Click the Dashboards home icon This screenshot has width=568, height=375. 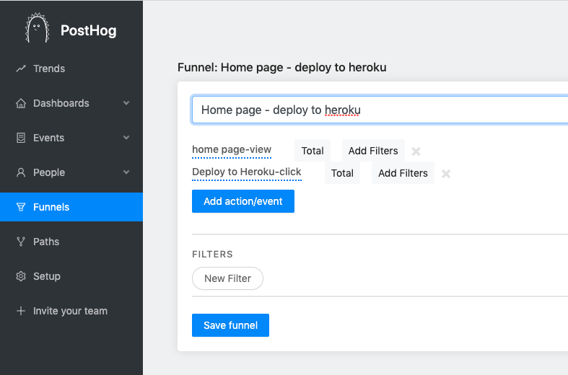pyautogui.click(x=21, y=103)
